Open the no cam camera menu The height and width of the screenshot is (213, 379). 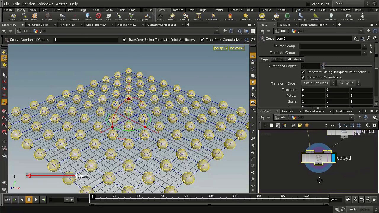[x=237, y=48]
